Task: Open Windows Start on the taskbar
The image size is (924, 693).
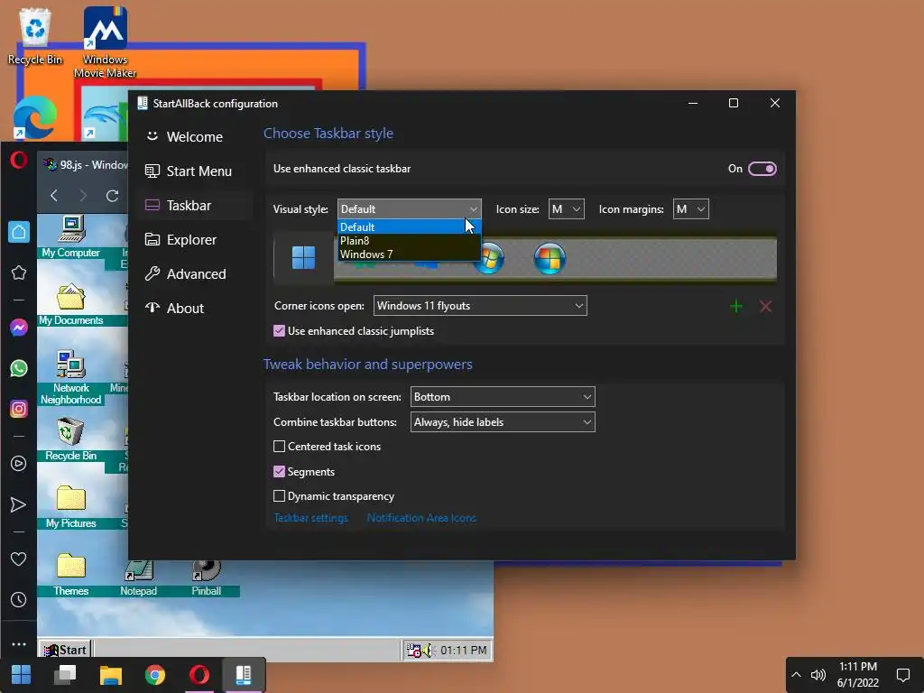Action: click(x=22, y=675)
